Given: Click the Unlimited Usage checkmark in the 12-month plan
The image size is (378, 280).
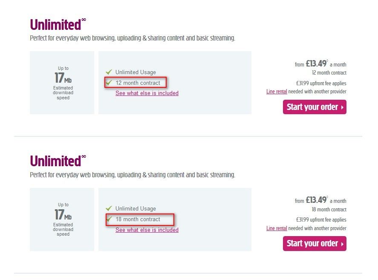Looking at the screenshot, I should (109, 72).
